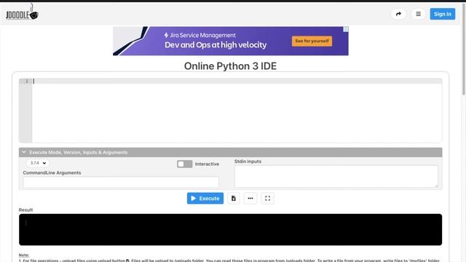Open the Python version 3.7.4 dropdown
466x262 pixels.
(x=38, y=163)
